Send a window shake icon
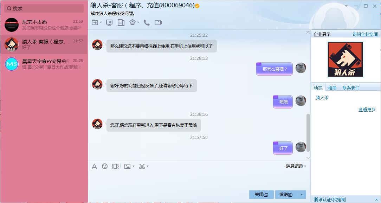The image size is (381, 203). click(x=115, y=166)
